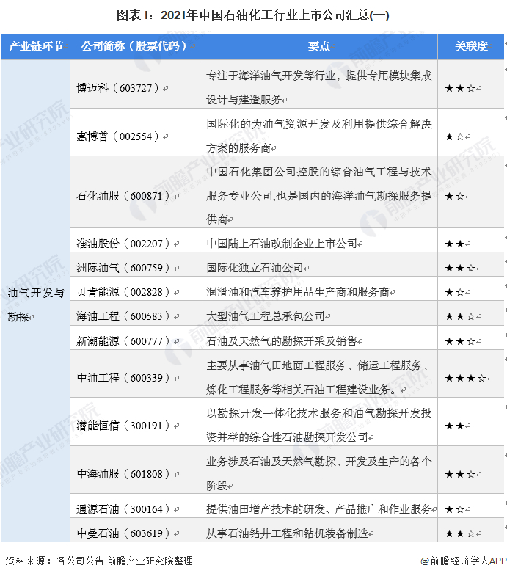This screenshot has height=576, width=507.
Task: Select the cell 新潮能源（600777）
Action: pos(135,338)
